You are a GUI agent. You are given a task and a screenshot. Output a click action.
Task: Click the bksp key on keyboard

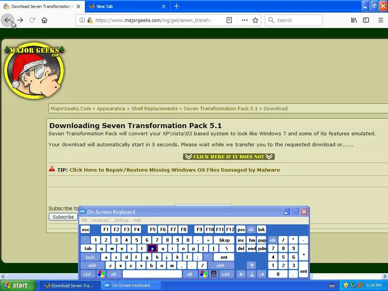[224, 240]
